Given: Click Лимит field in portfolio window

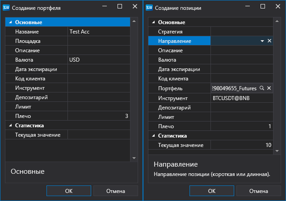Looking at the screenshot, I should pyautogui.click(x=99, y=107).
